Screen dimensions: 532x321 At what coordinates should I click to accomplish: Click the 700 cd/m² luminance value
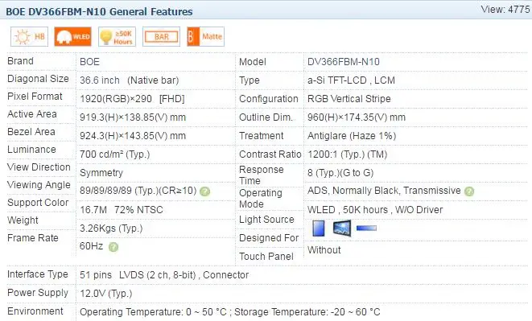tap(114, 154)
